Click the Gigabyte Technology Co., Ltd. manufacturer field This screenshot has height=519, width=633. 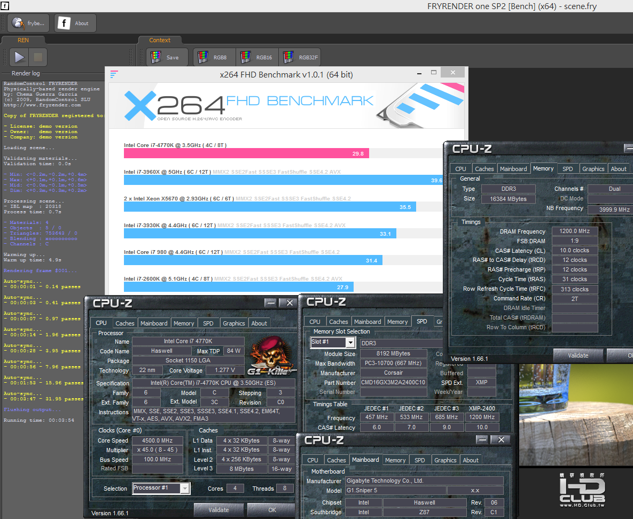coord(424,481)
